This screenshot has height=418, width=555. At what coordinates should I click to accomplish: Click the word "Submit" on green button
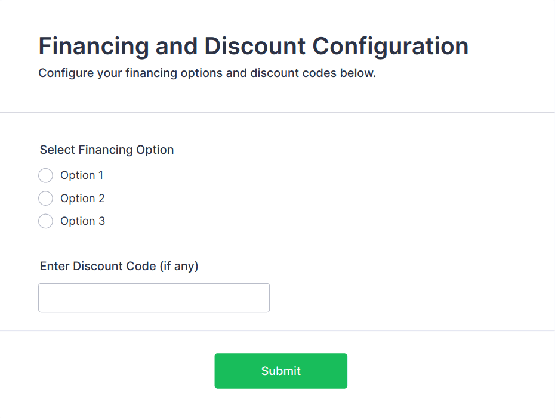tap(280, 371)
